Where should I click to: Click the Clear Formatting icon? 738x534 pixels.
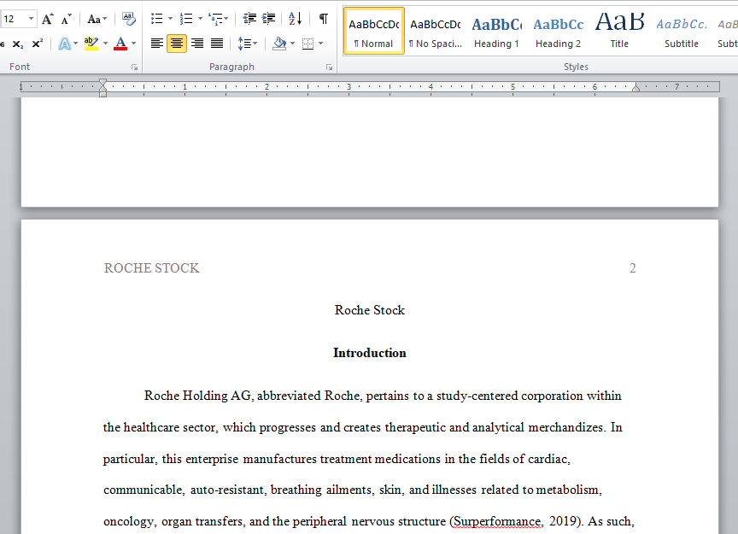[128, 20]
